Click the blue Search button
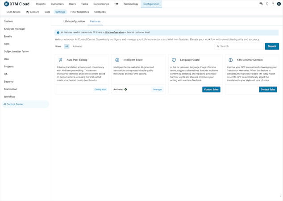Viewport: 283px width, 201px height. [x=272, y=46]
